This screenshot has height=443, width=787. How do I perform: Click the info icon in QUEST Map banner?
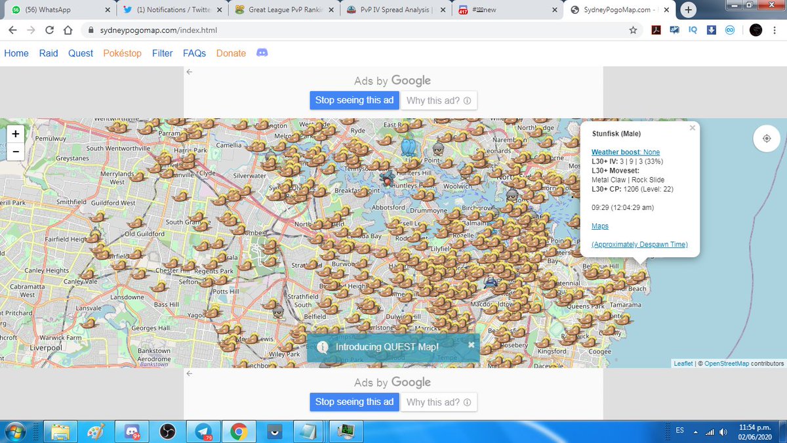coord(322,347)
